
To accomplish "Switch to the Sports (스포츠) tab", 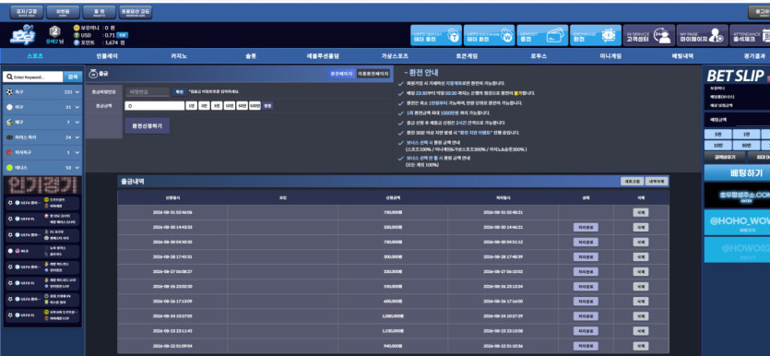I will click(35, 56).
